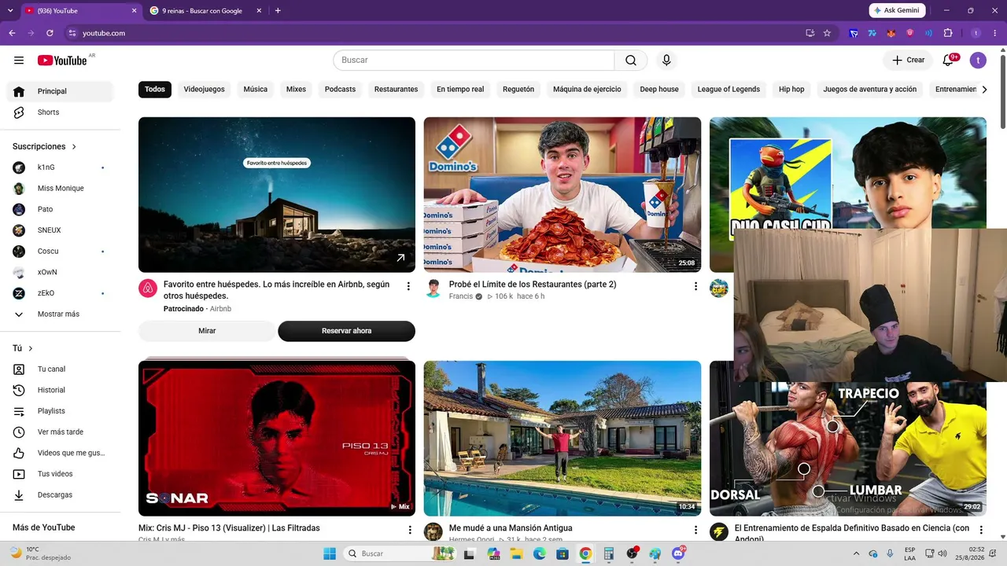This screenshot has height=566, width=1007.
Task: Filter by Videojuegos chip
Action: pos(205,90)
